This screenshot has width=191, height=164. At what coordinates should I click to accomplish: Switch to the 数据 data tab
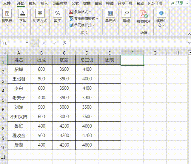[x=87, y=3]
